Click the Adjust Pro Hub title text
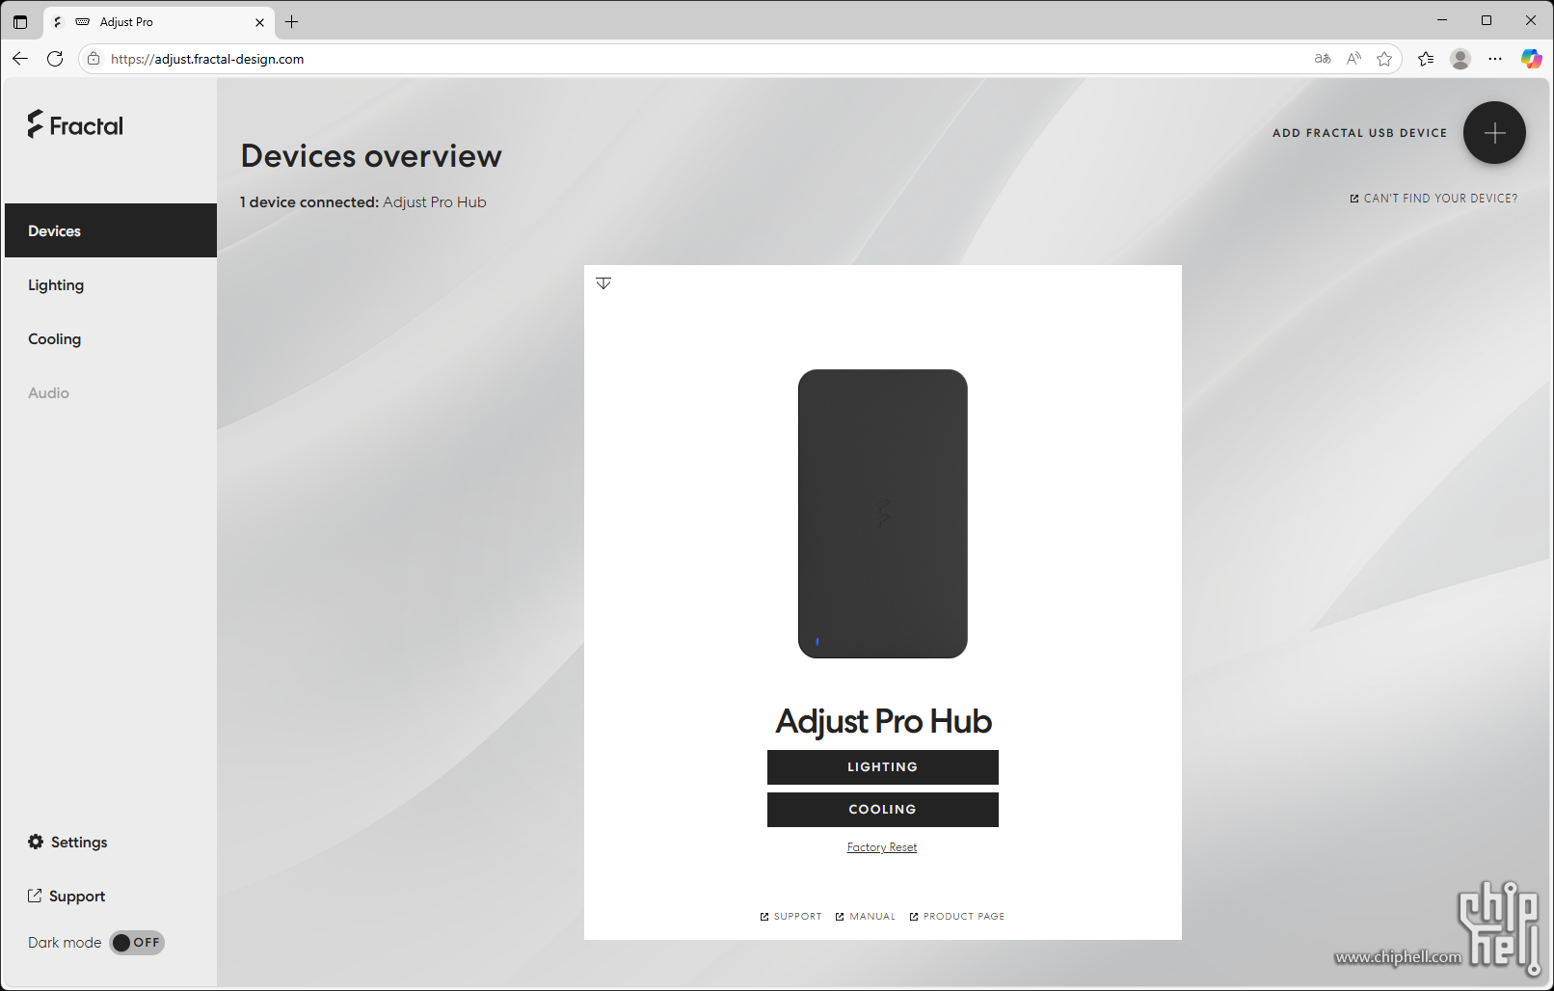The width and height of the screenshot is (1554, 991). tap(883, 721)
